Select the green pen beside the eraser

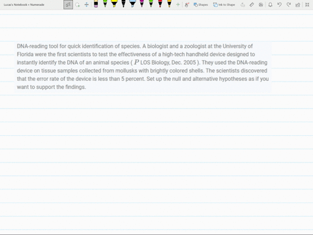[105, 4]
